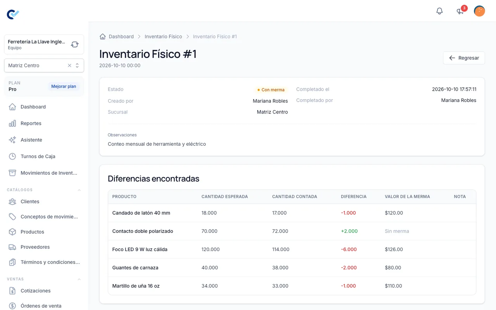The height and width of the screenshot is (310, 496).
Task: Click the Con merma status badge
Action: [x=271, y=90]
